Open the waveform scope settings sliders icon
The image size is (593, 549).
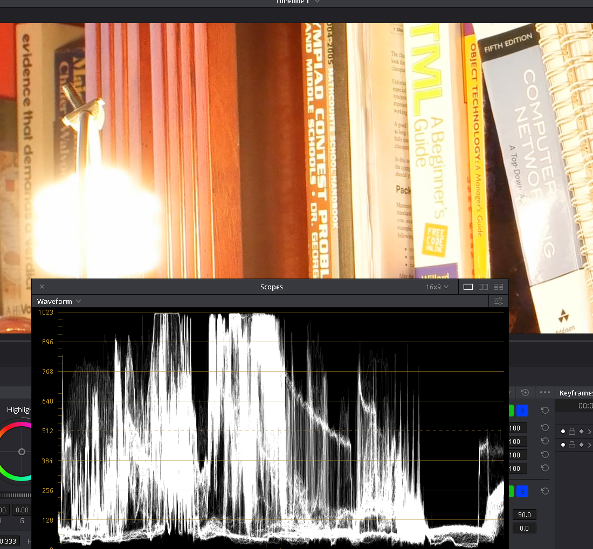coord(499,301)
